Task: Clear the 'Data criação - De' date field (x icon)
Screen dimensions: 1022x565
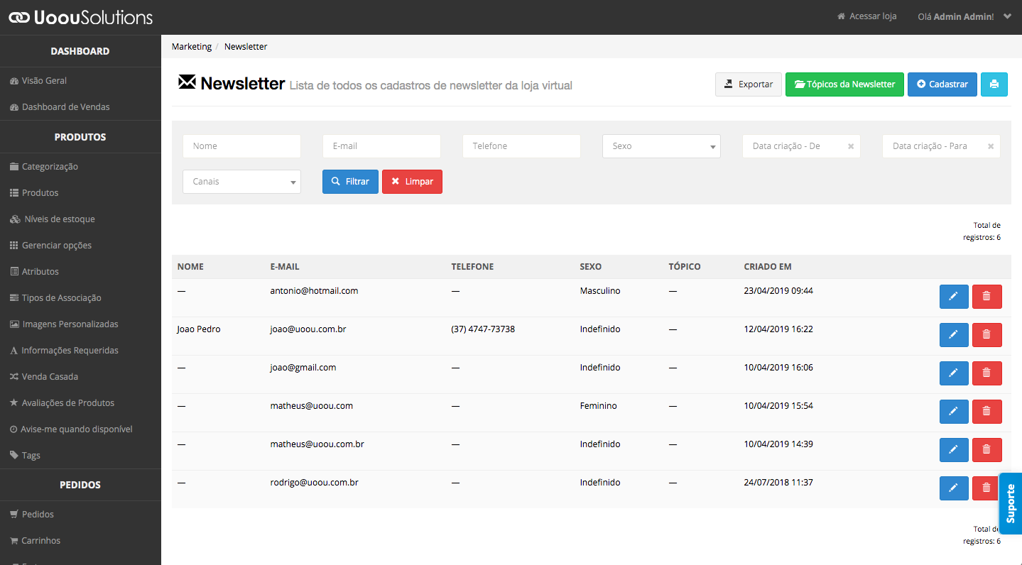Action: tap(851, 146)
